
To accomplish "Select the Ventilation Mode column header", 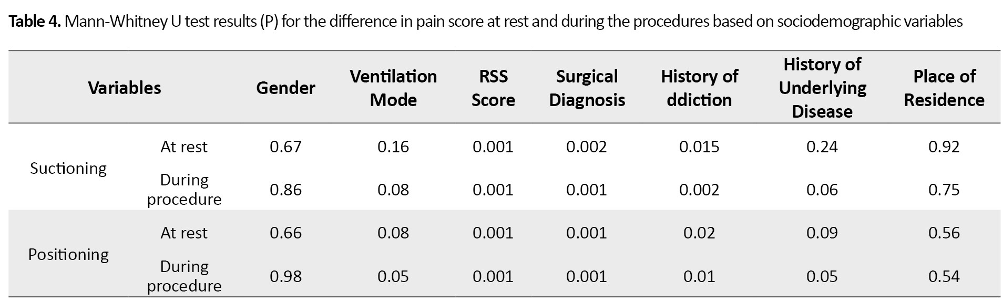I will [x=393, y=88].
